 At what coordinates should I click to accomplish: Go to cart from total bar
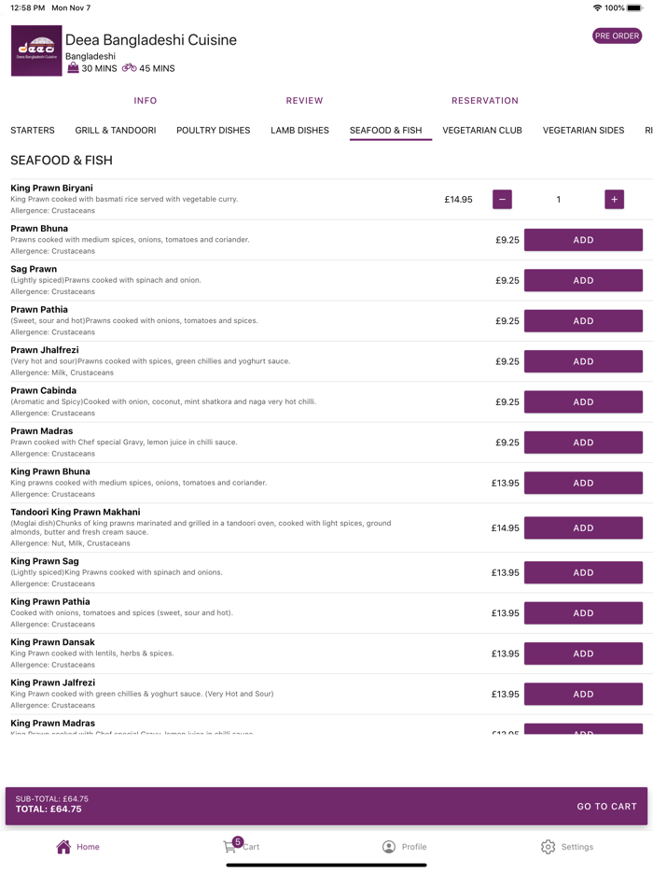pyautogui.click(x=606, y=807)
